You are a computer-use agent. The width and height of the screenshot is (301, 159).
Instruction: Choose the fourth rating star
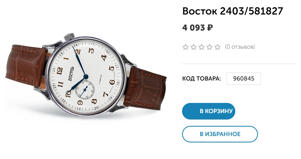[209, 47]
